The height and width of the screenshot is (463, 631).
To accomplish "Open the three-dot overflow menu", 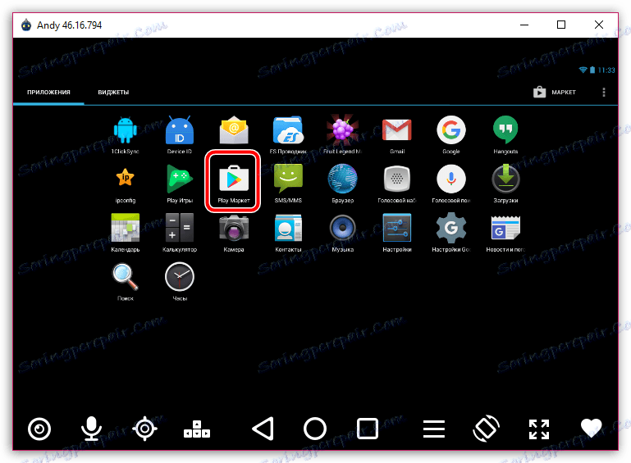I will coord(604,92).
